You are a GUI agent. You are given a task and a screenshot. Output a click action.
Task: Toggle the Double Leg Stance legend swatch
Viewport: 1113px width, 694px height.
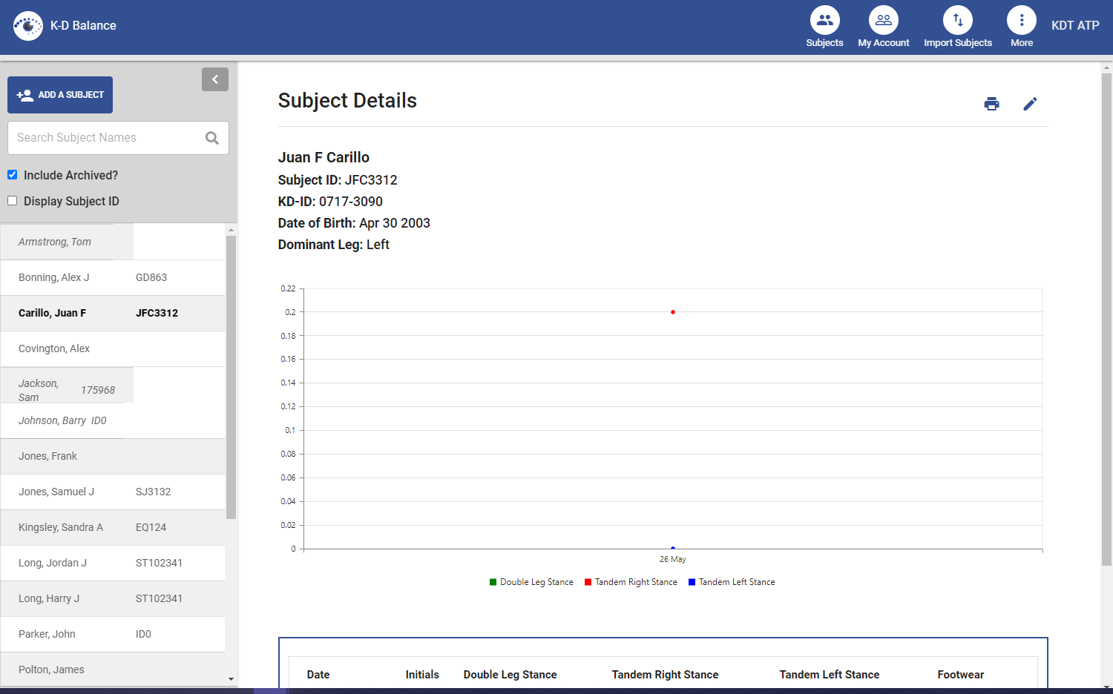tap(493, 582)
